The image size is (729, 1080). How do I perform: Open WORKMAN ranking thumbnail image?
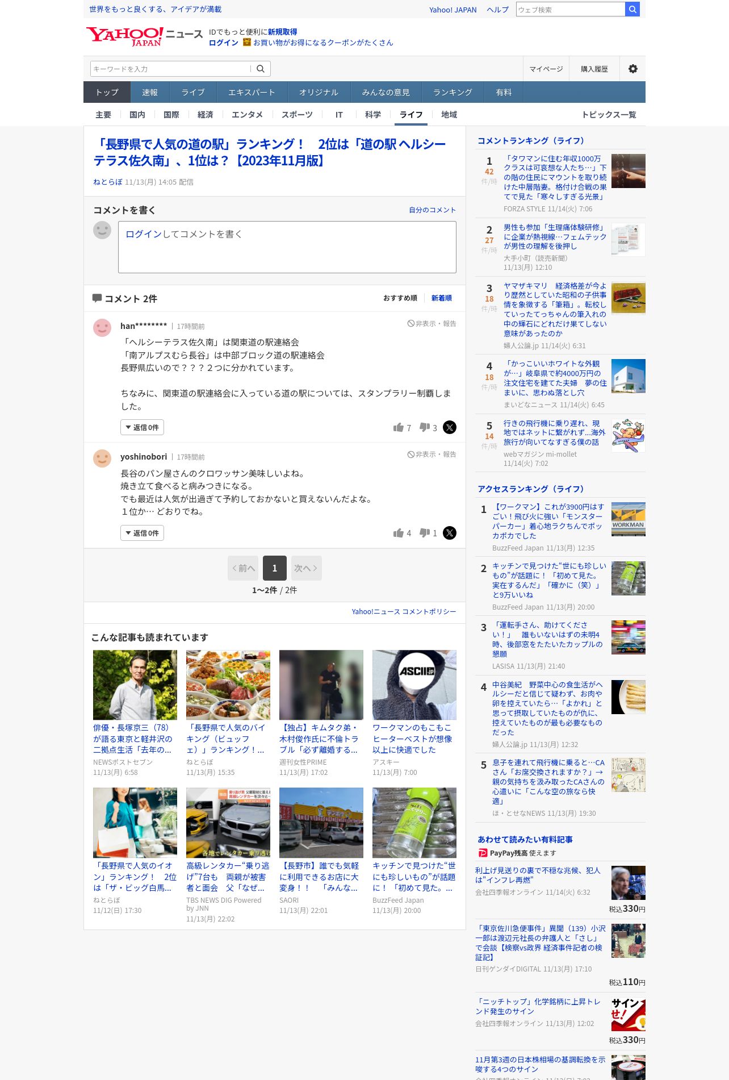(628, 519)
